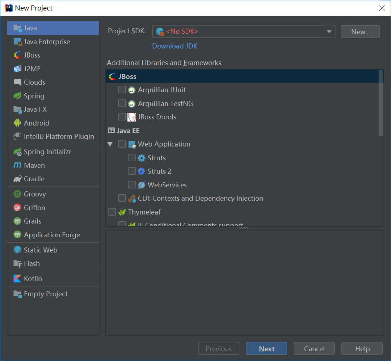This screenshot has width=391, height=361.
Task: Click the Application Forge icon
Action: click(17, 235)
